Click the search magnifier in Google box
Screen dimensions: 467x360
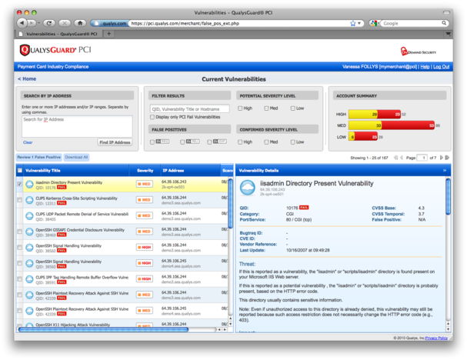444,23
